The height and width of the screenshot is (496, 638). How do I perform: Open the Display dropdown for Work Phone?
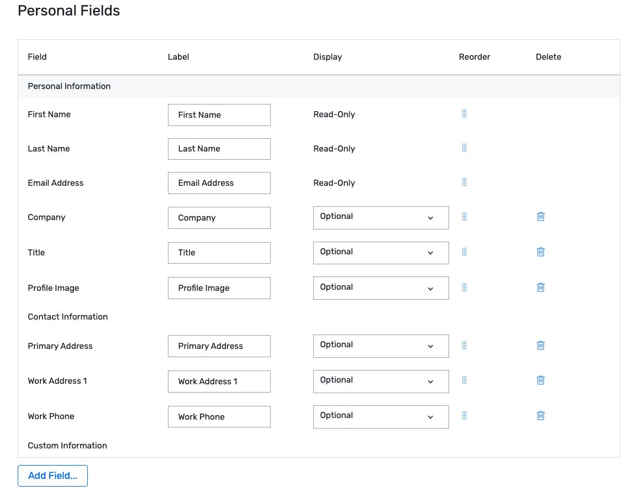tap(381, 416)
